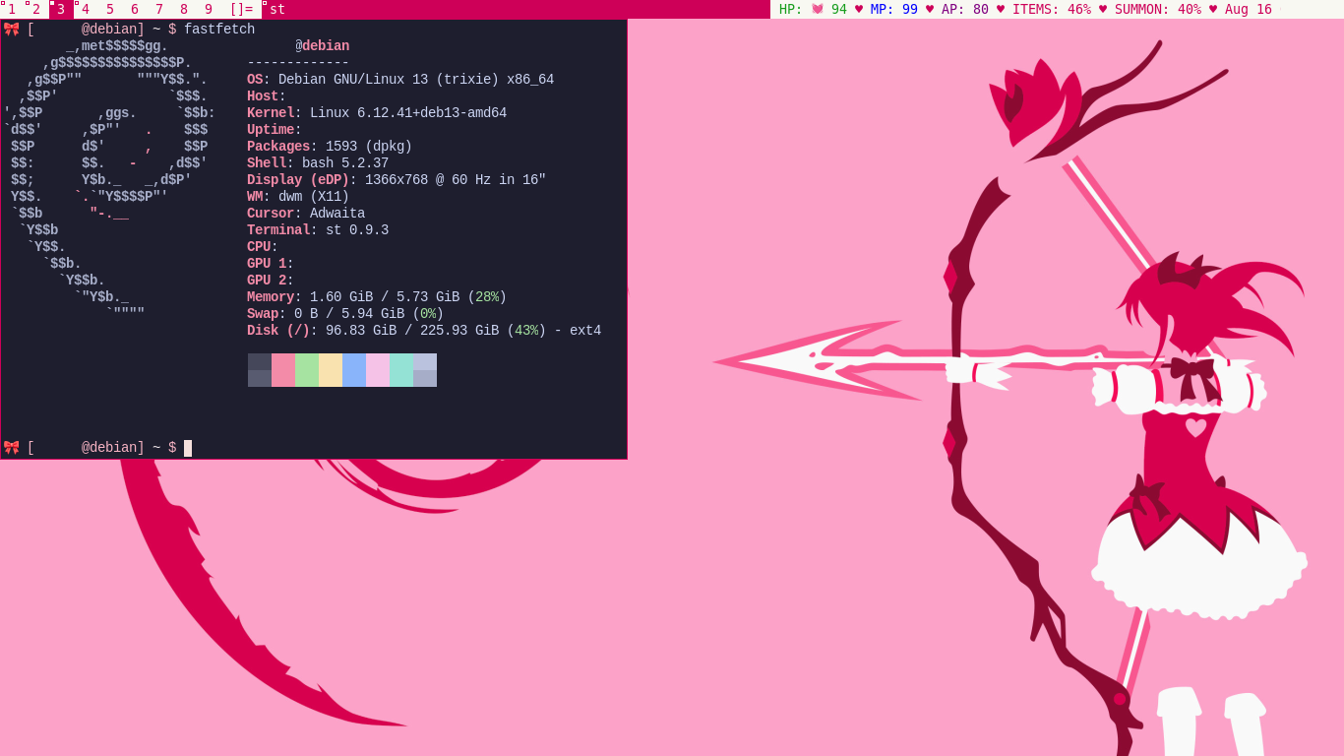Click the 'Memory: 1.60 GiB / 5.73 GiB' line

tap(377, 297)
